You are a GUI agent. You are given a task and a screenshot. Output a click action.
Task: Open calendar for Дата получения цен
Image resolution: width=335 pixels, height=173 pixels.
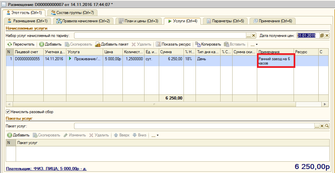(x=322, y=36)
